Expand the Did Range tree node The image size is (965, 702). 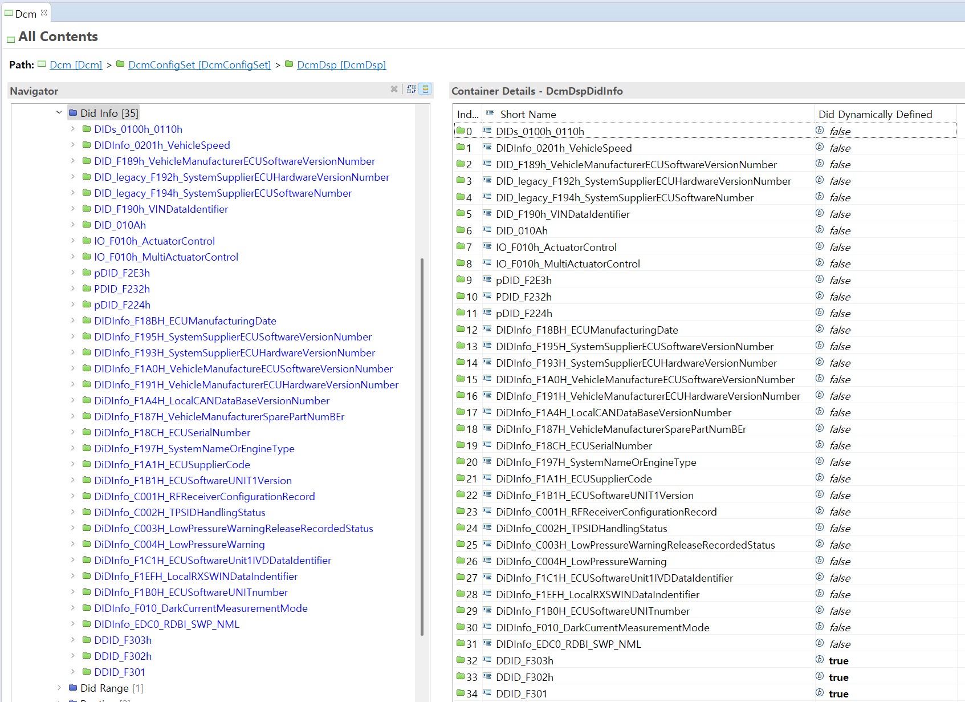pyautogui.click(x=59, y=688)
